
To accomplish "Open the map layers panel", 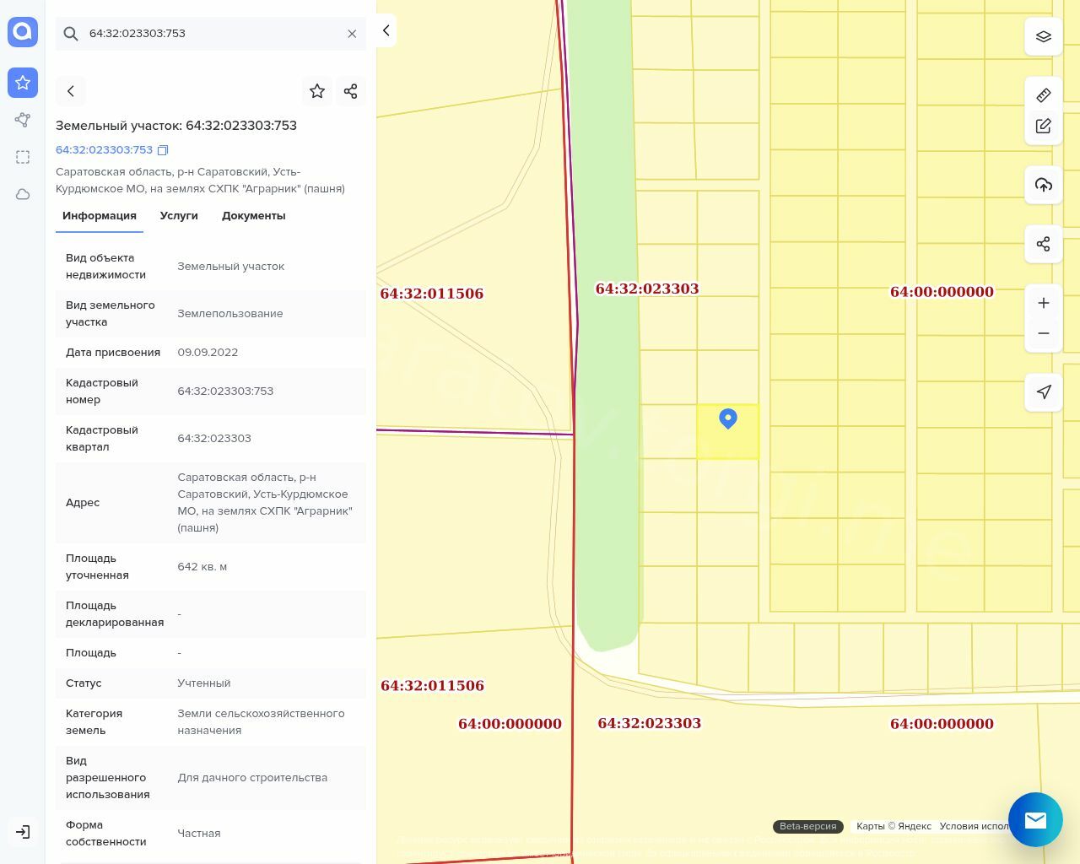I will [x=1044, y=37].
